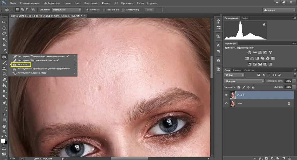Open the Заливка slider arrow
This screenshot has height=160, width=297.
[x=294, y=87]
